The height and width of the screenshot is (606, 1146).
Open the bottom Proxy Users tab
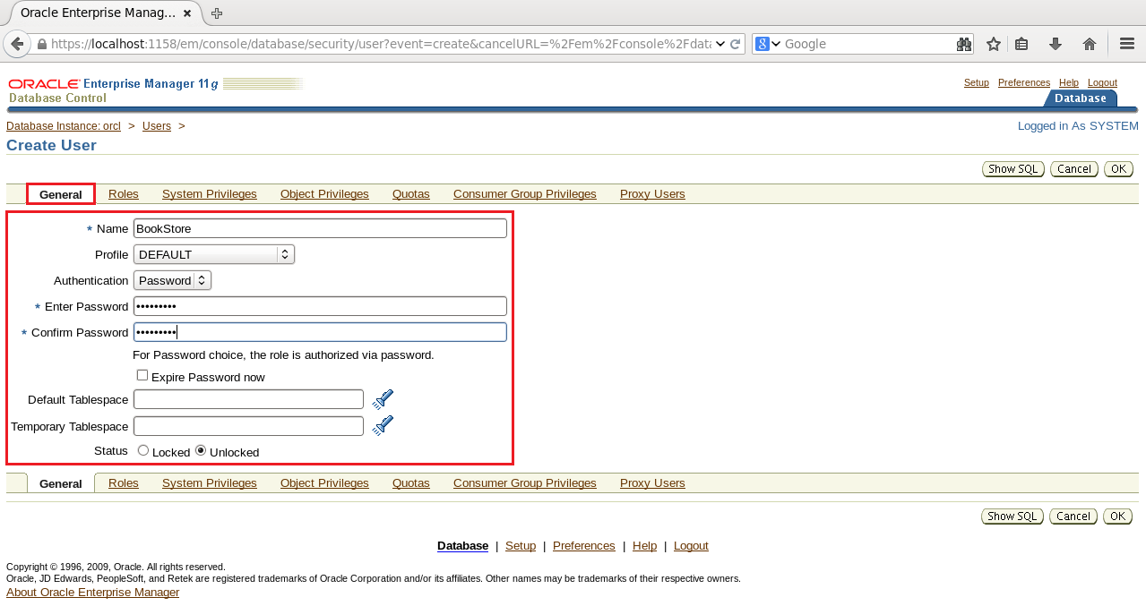[x=652, y=483]
